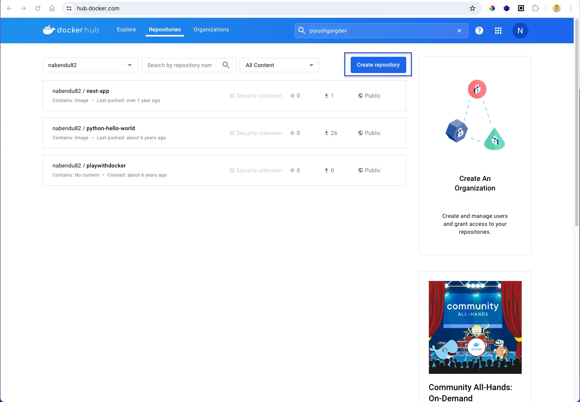This screenshot has width=580, height=402.
Task: Click the Create repository button
Action: (378, 65)
